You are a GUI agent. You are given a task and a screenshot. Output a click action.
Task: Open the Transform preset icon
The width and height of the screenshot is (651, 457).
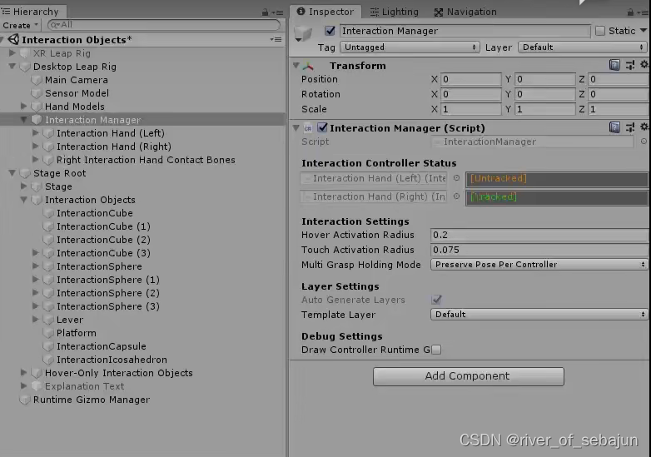(x=630, y=65)
